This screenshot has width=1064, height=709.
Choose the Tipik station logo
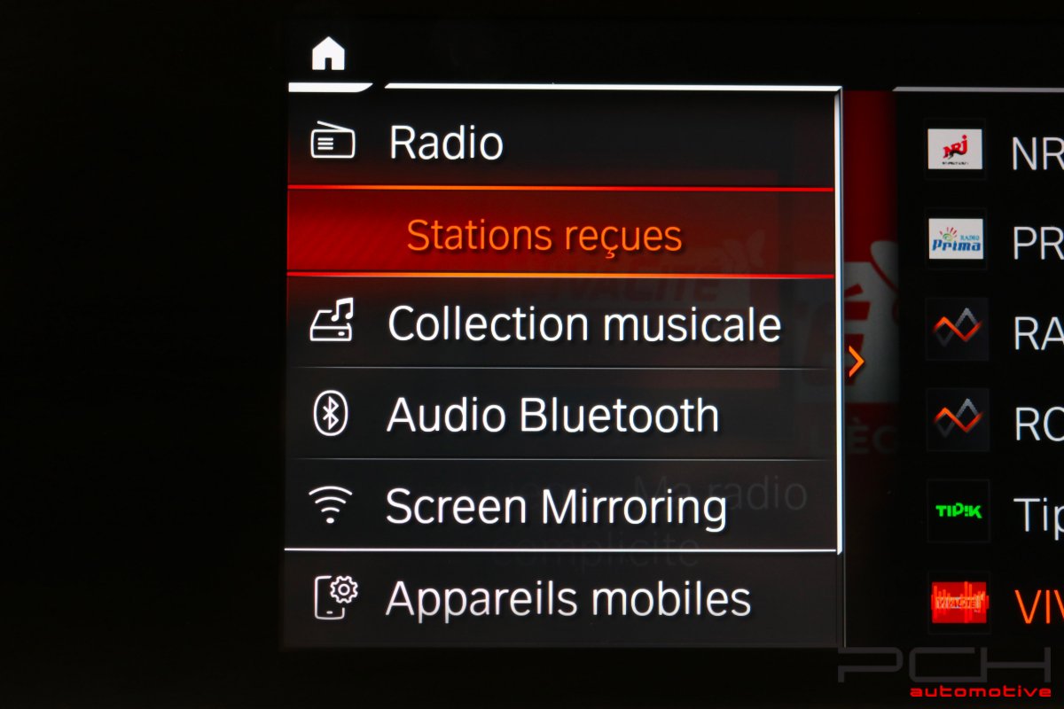click(x=958, y=511)
